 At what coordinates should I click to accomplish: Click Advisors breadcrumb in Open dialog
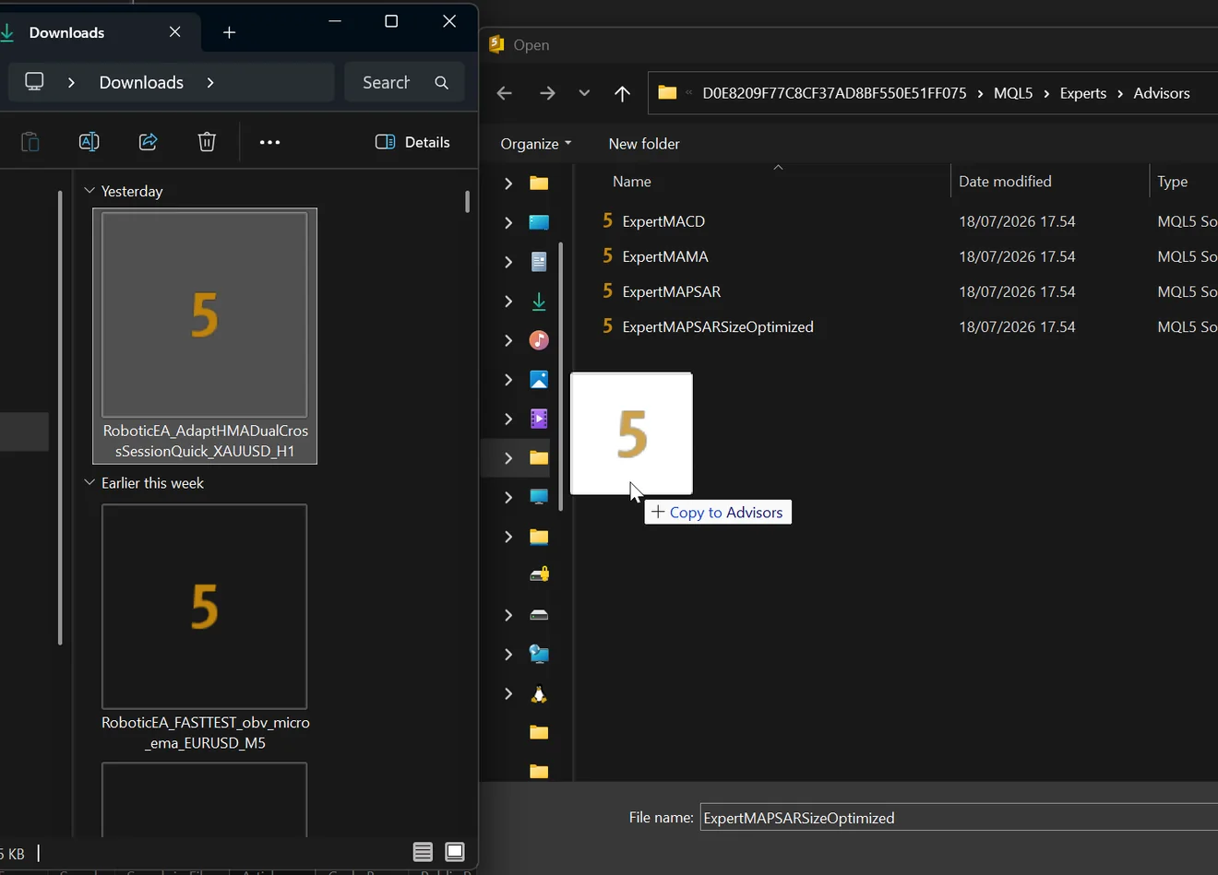1162,93
